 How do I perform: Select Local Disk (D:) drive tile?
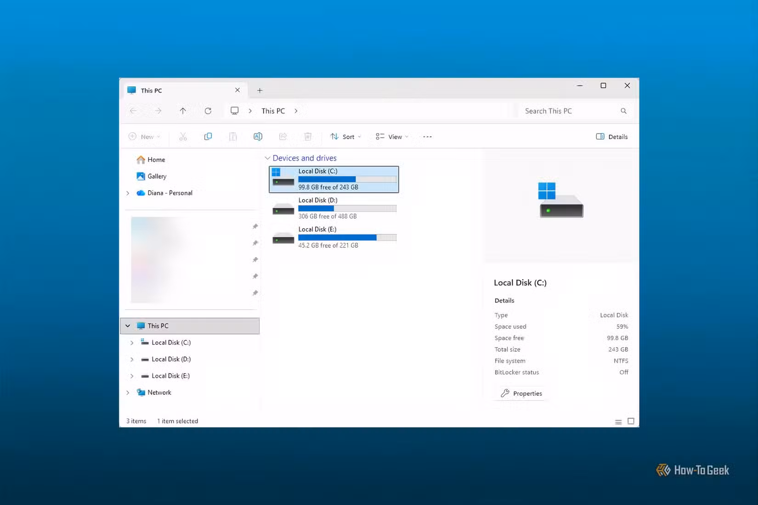coord(334,208)
